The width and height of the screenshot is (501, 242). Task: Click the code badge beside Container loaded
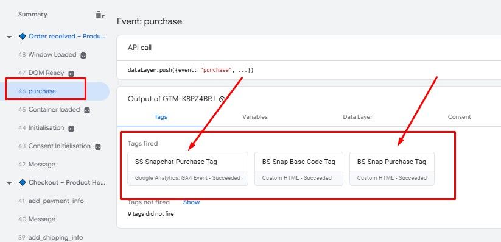[87, 110]
